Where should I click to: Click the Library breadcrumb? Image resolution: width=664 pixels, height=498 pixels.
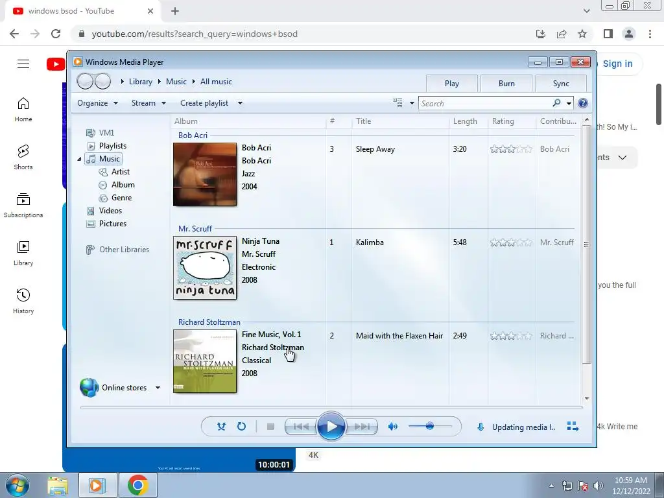(141, 82)
